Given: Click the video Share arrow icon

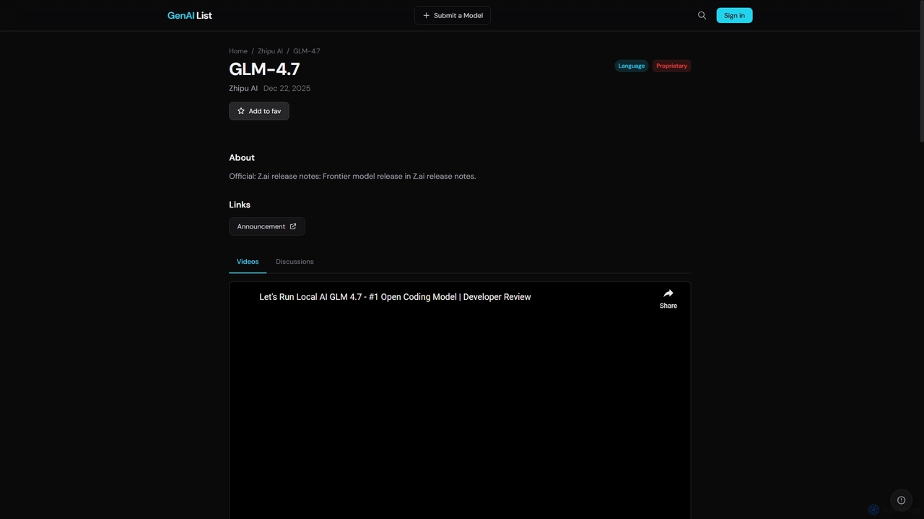Looking at the screenshot, I should click(668, 293).
